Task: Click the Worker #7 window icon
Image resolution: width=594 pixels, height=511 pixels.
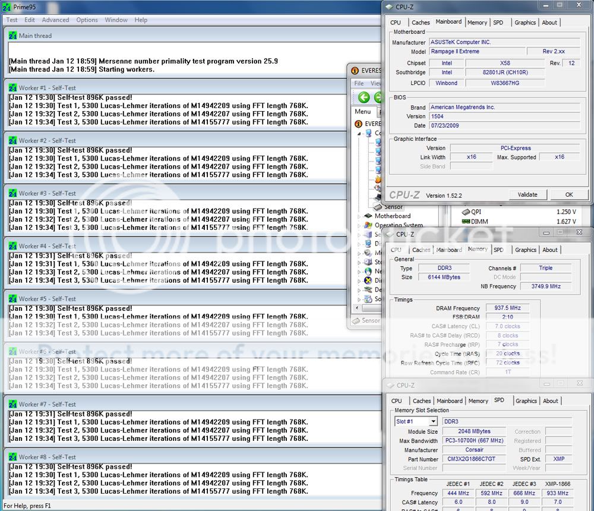Action: tap(13, 405)
